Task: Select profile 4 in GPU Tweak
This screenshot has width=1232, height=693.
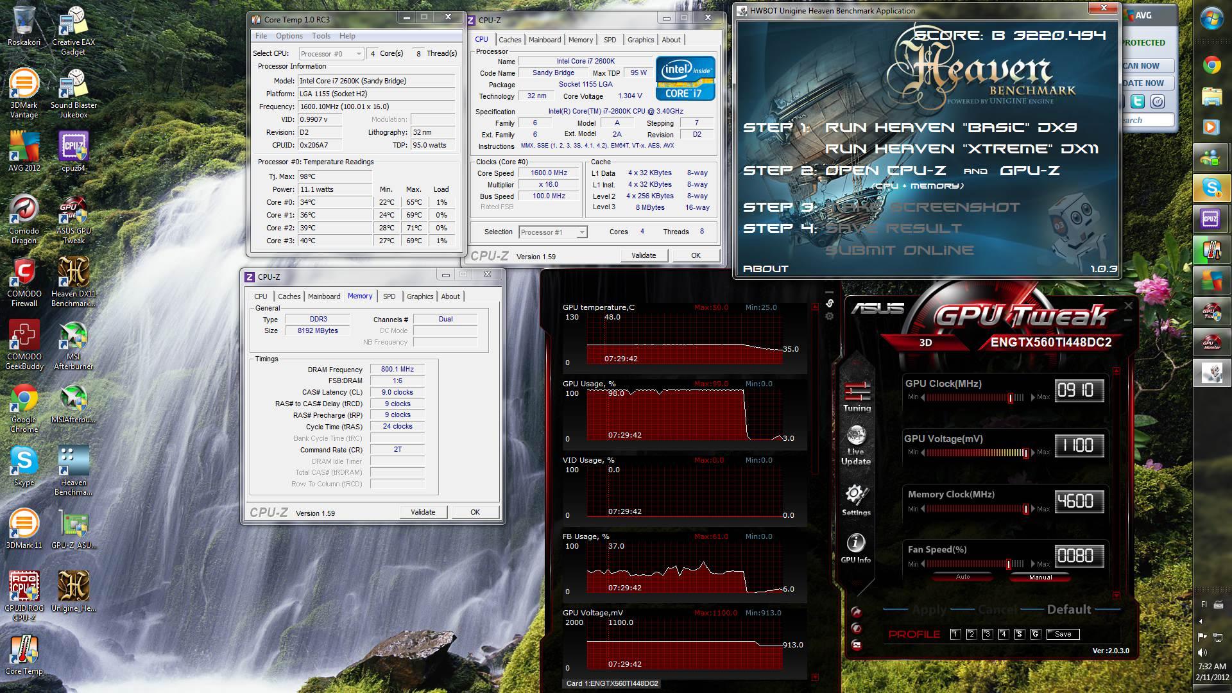Action: (x=1004, y=634)
